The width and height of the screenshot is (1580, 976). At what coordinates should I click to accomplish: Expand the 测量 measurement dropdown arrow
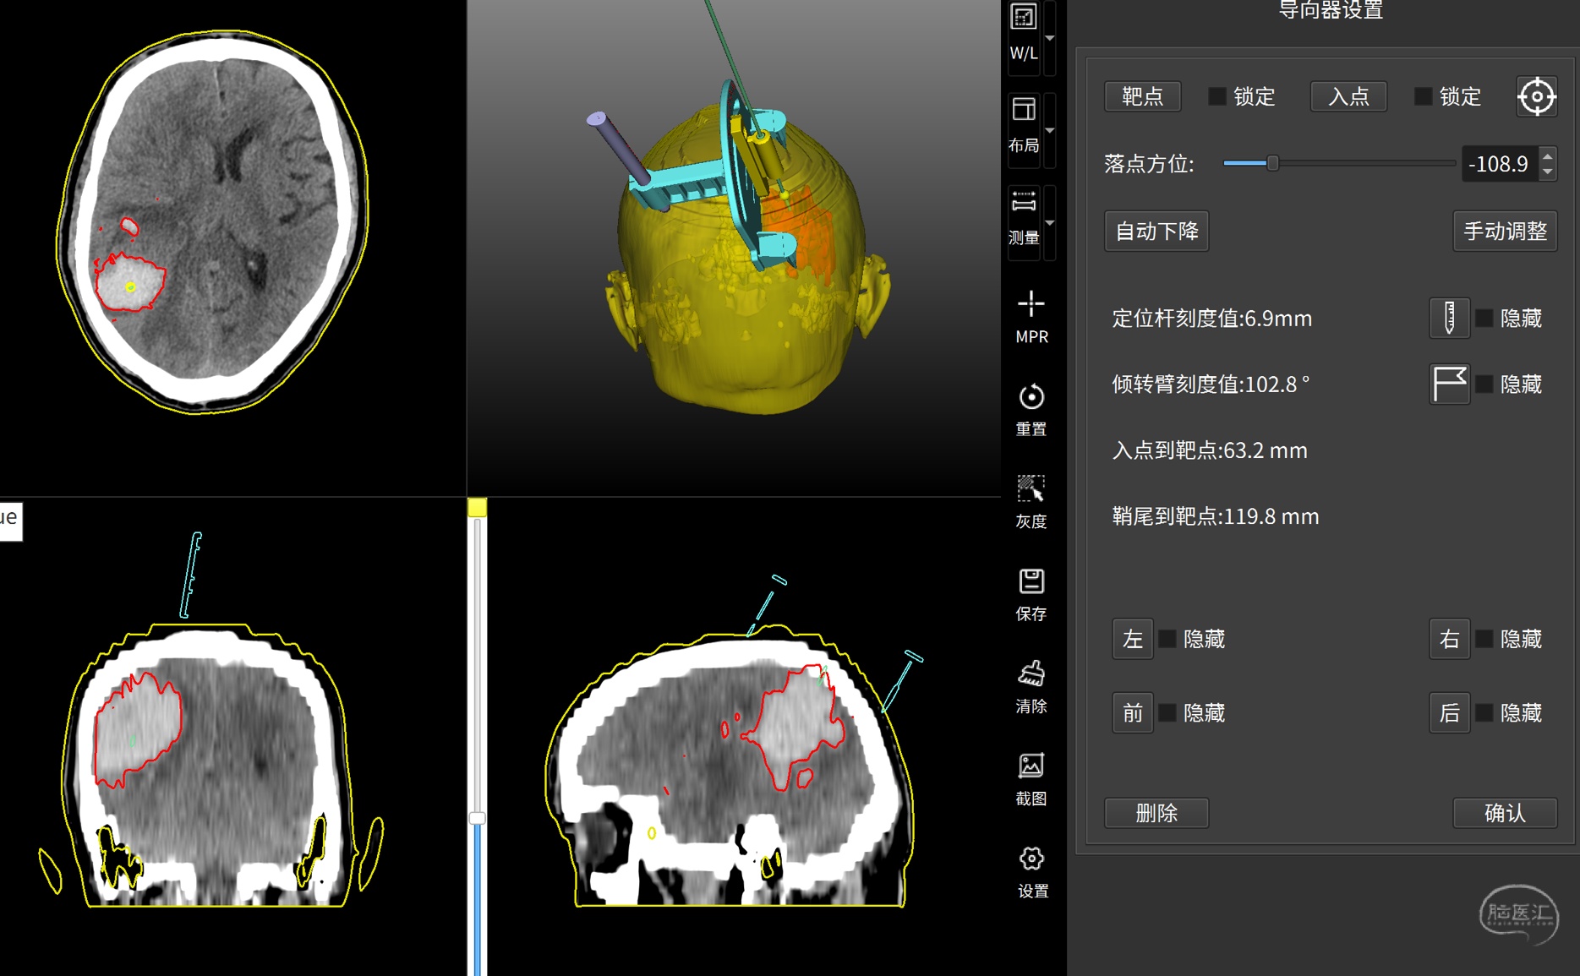click(x=1050, y=223)
